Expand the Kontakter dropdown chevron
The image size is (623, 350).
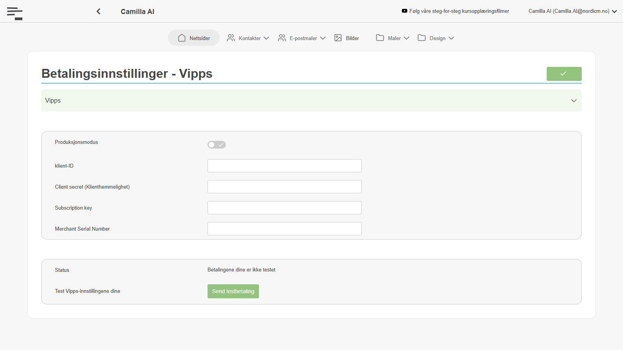coord(266,38)
